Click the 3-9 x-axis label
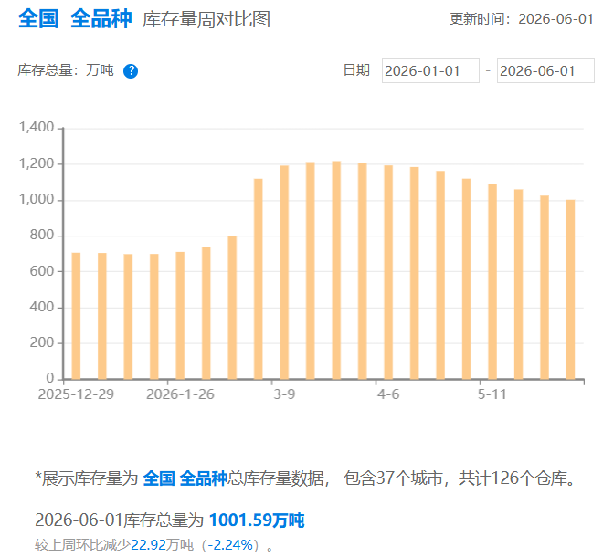Screen dimensions: 603x557 (x=284, y=394)
